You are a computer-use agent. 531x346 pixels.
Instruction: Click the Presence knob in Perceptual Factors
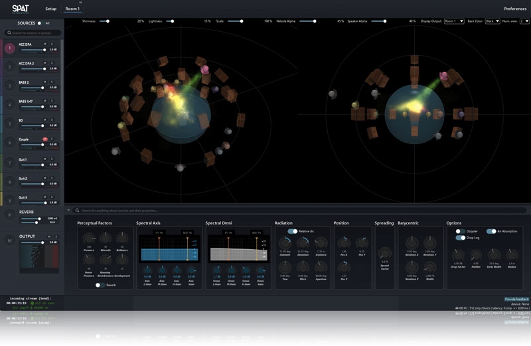pos(88,238)
